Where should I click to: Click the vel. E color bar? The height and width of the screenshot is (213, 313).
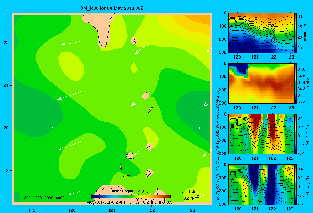(295, 184)
